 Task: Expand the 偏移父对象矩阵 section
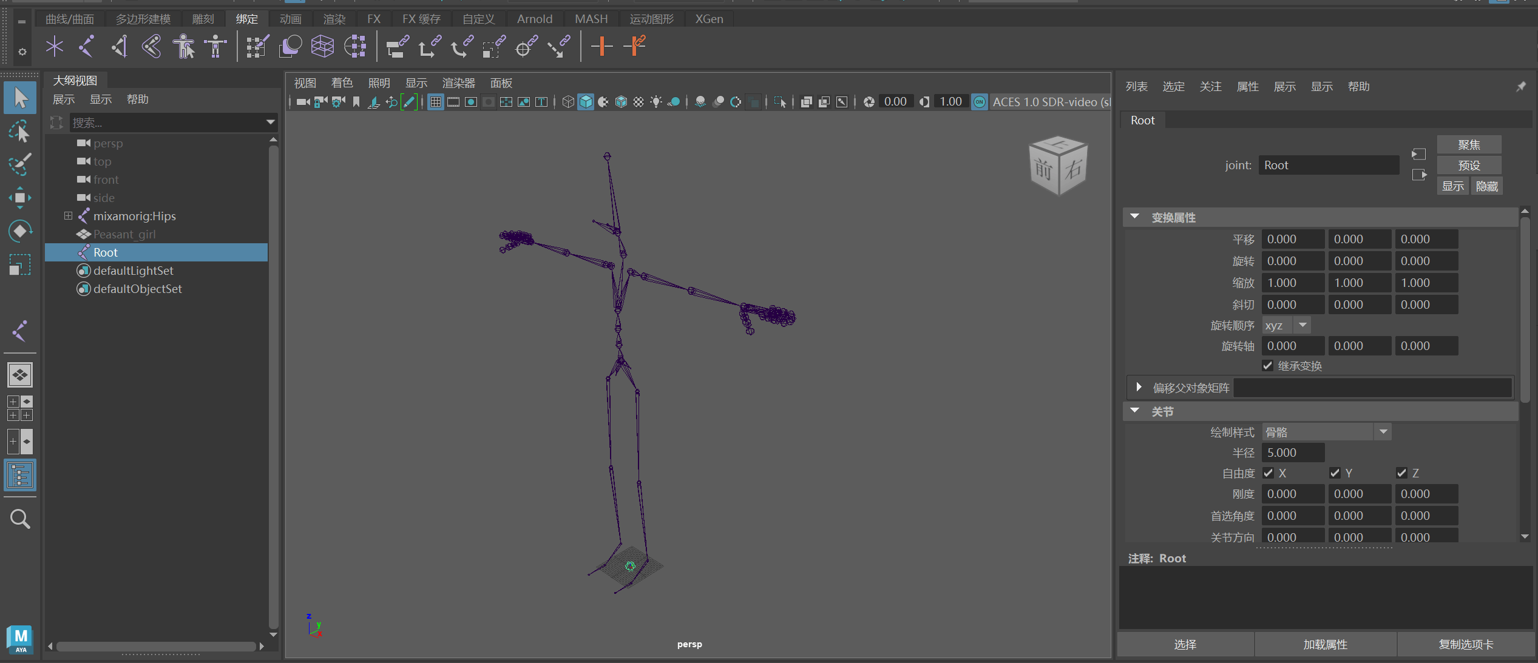pyautogui.click(x=1139, y=387)
